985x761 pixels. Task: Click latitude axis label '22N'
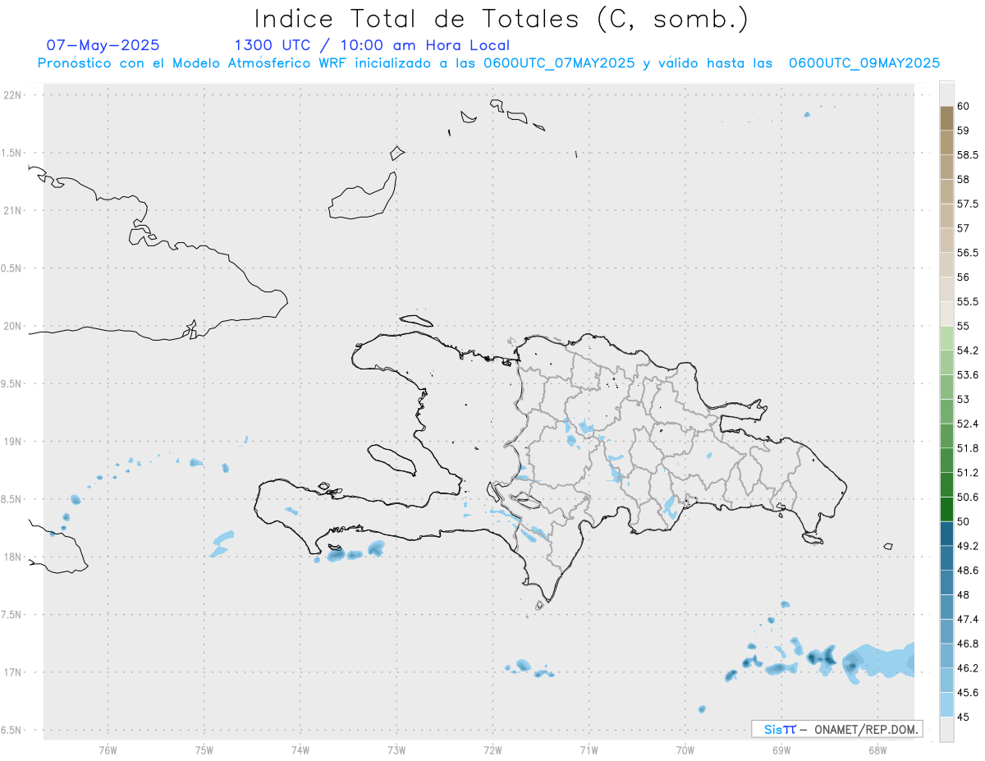[x=14, y=95]
